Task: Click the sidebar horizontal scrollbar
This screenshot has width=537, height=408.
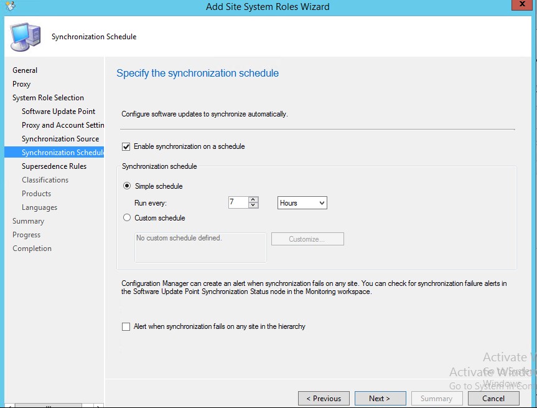Action: click(x=50, y=405)
